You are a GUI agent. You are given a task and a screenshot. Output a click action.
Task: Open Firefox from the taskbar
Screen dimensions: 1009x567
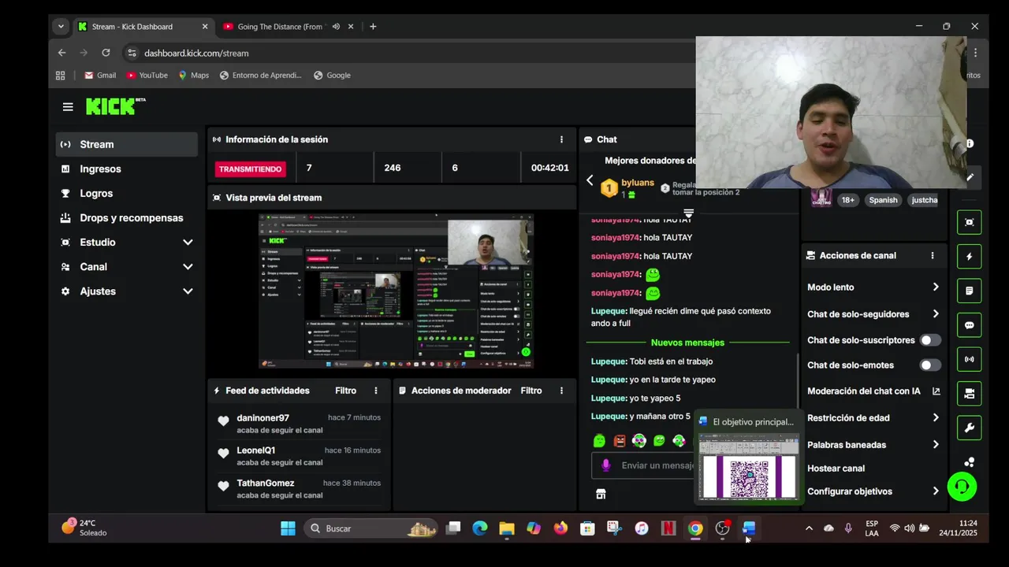560,528
